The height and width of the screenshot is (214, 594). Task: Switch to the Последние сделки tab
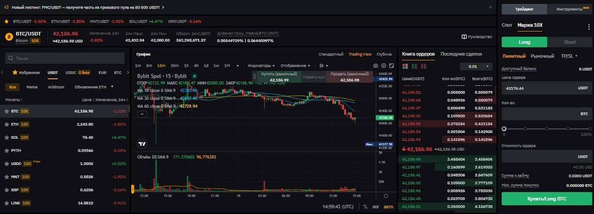point(461,54)
